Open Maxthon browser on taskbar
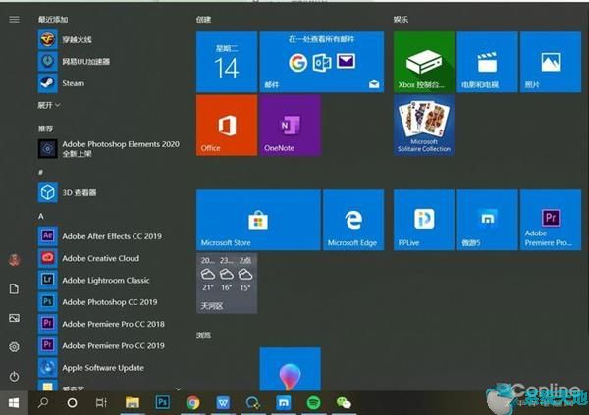Screen dimensions: 589x415 (284, 403)
